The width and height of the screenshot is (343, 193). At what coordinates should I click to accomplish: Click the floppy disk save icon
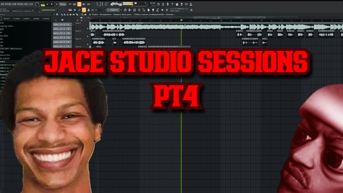(177, 4)
